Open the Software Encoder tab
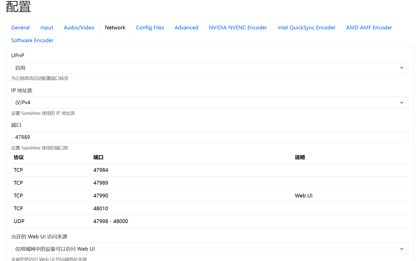Viewport: 417px width, 261px height. click(x=32, y=40)
